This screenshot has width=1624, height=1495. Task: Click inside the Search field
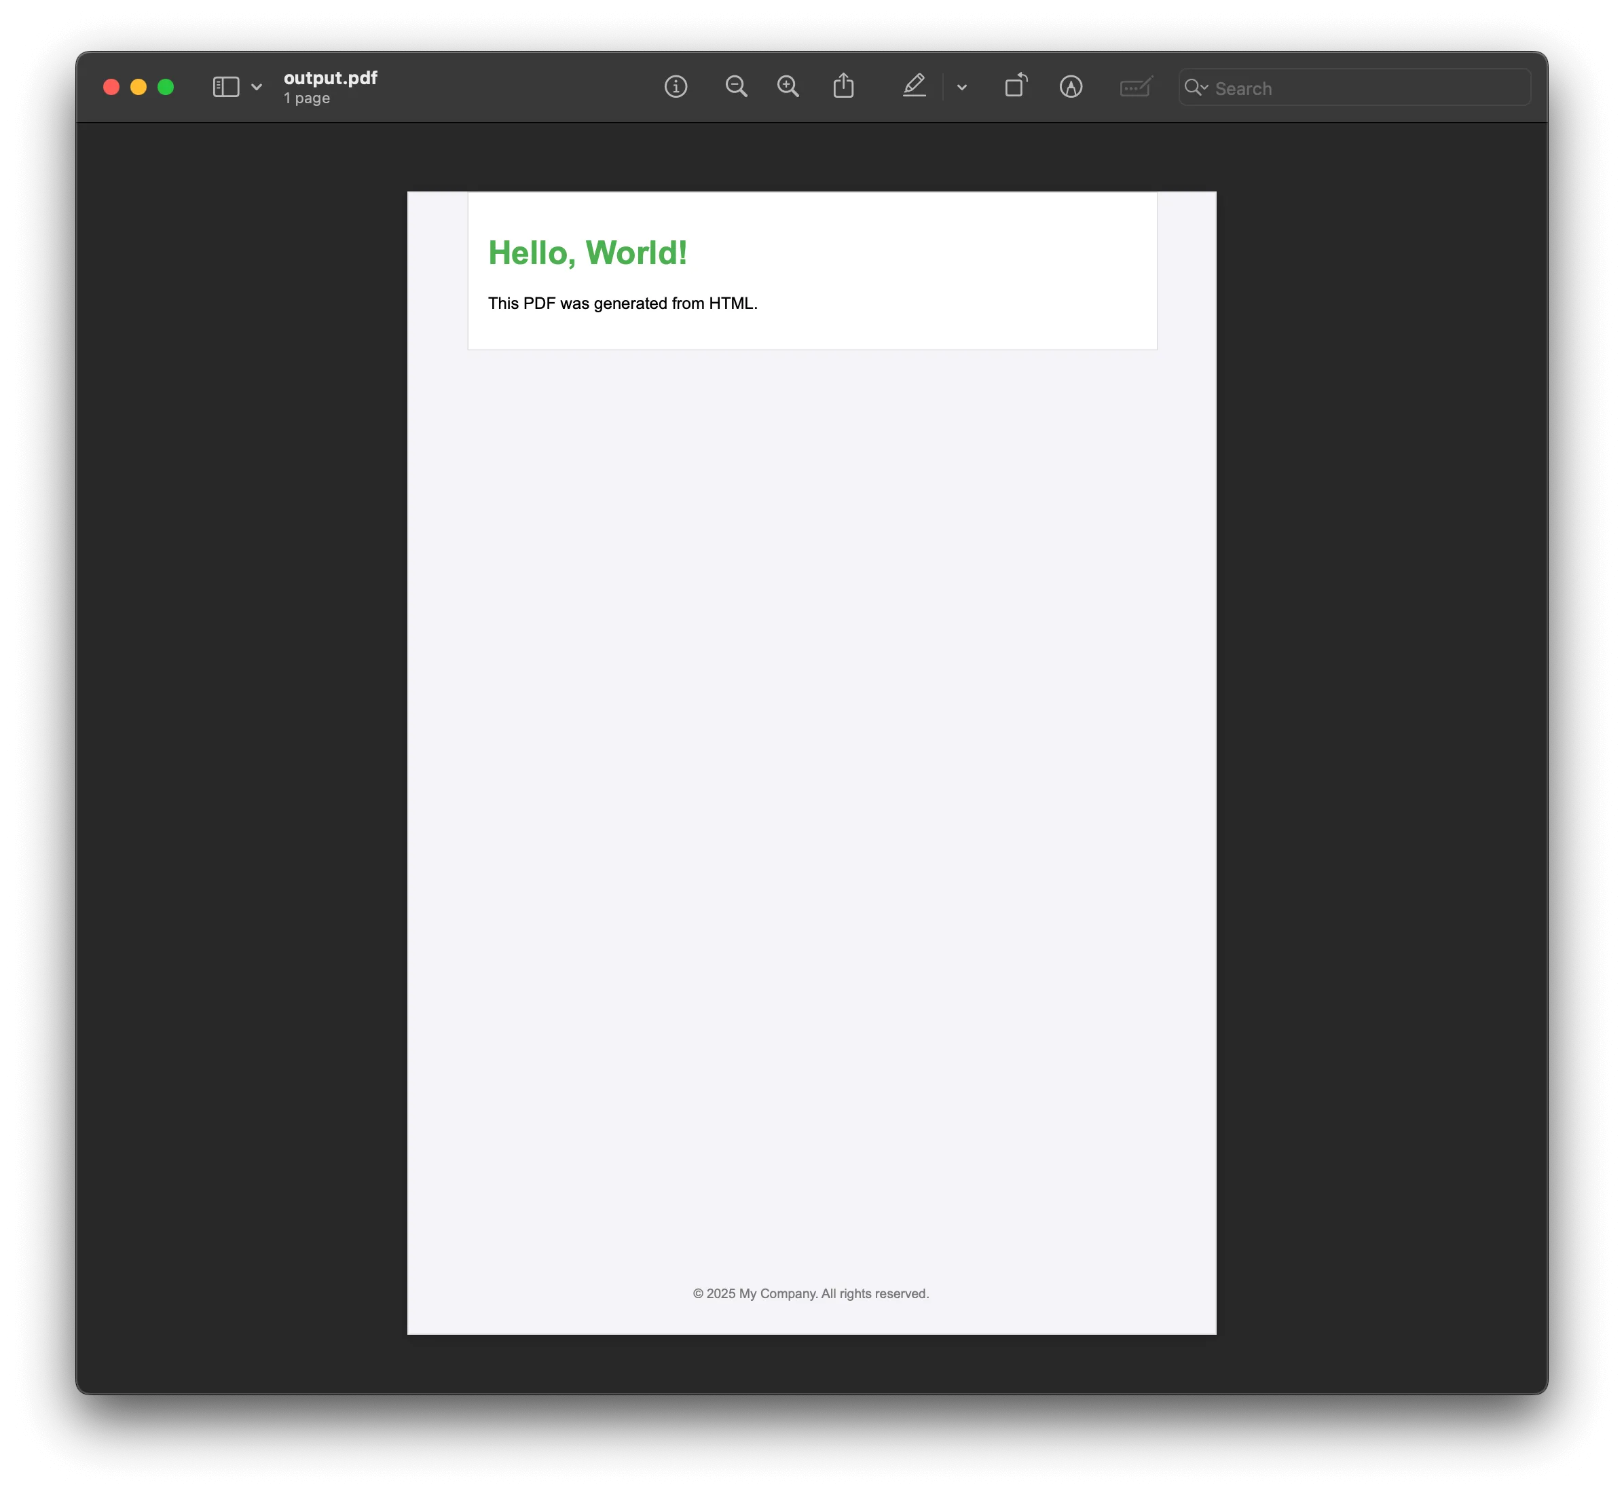point(1335,88)
